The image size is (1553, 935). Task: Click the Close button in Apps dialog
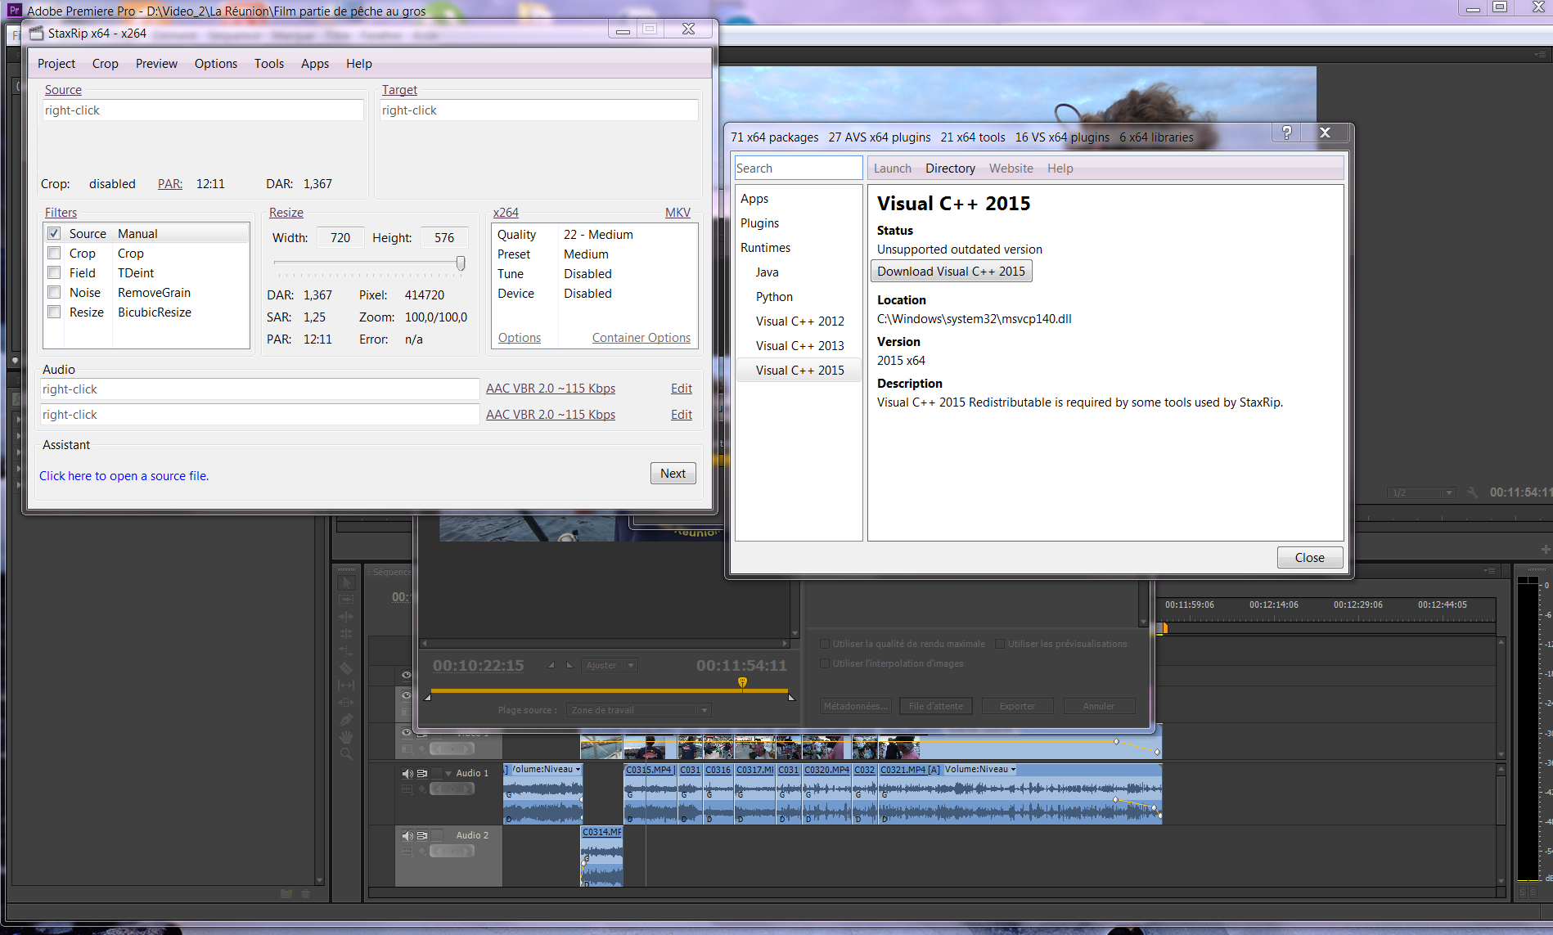coord(1309,558)
